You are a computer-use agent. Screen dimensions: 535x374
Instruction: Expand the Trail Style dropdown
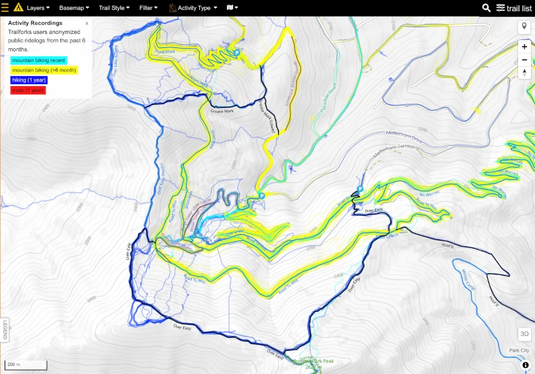point(114,8)
